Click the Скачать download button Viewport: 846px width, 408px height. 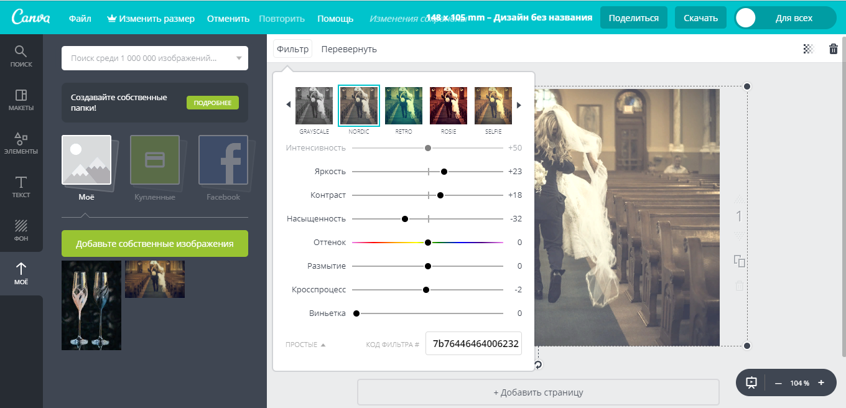click(x=700, y=18)
